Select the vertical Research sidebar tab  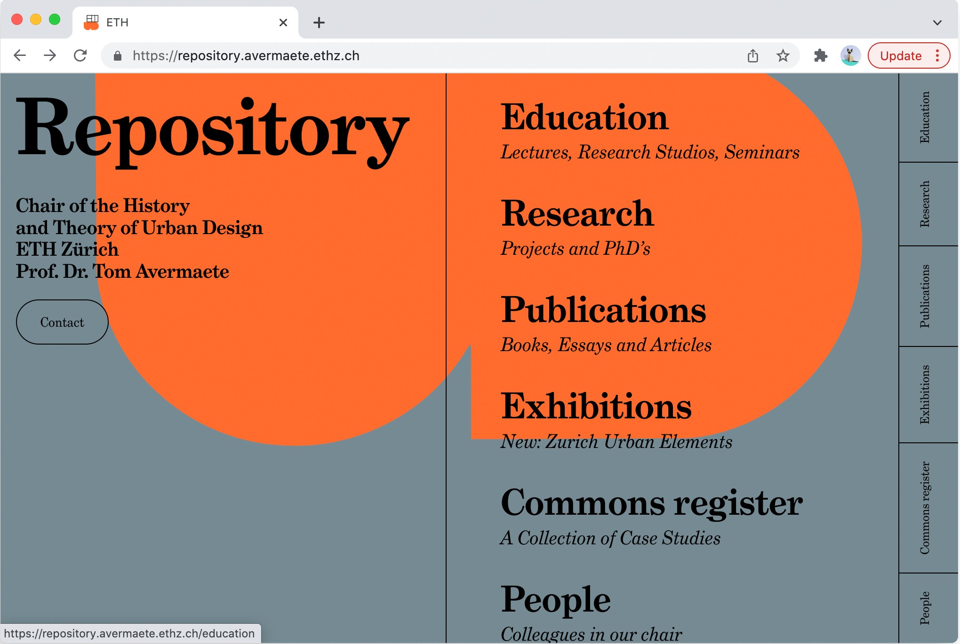click(x=925, y=204)
